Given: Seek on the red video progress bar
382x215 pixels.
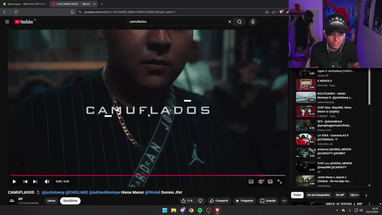Looking at the screenshot, I should [148, 176].
